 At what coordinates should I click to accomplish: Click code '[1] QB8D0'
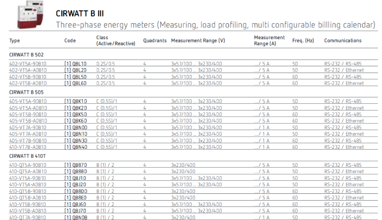tap(76, 191)
